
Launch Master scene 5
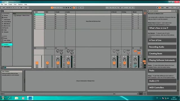(133, 22)
